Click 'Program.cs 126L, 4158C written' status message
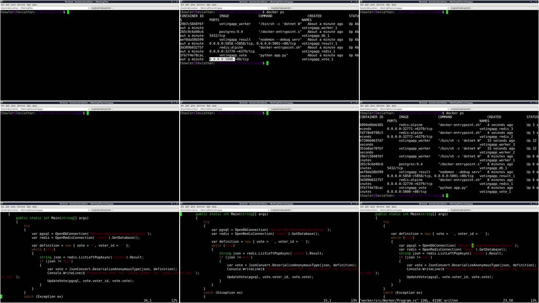Image resolution: width=539 pixels, height=303 pixels. pyautogui.click(x=409, y=300)
